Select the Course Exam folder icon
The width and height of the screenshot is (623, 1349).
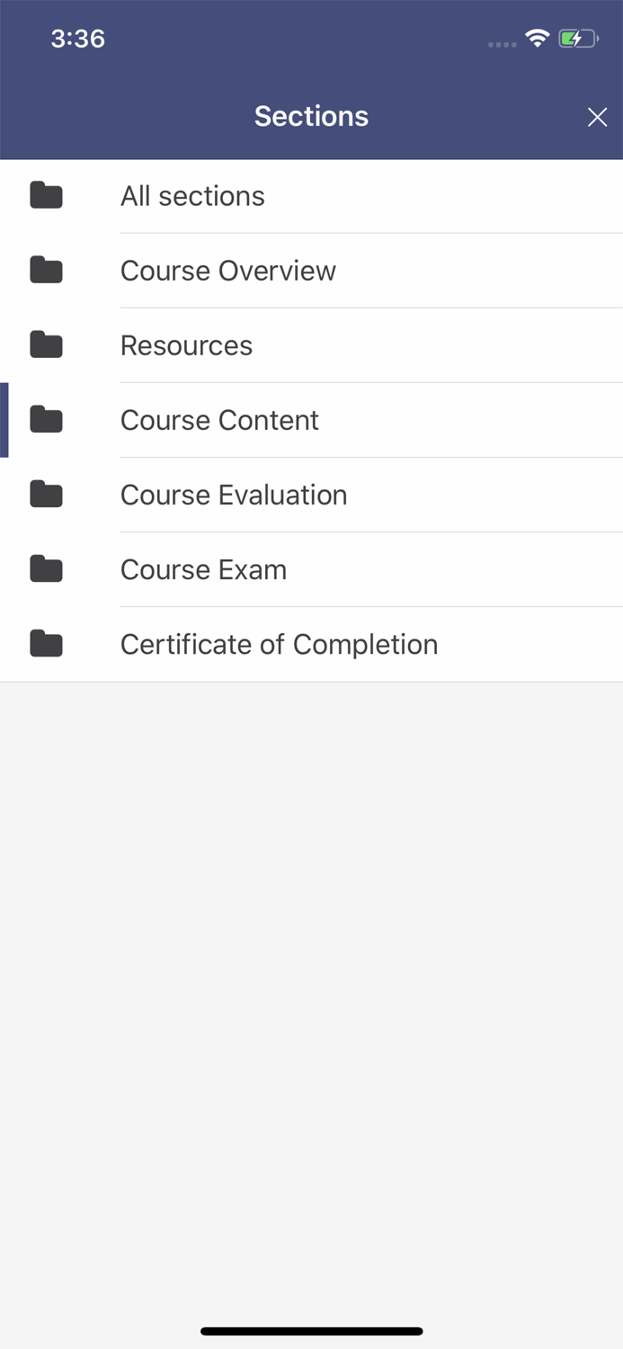coord(46,569)
